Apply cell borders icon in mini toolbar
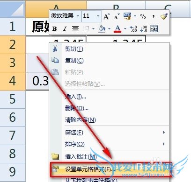Image resolution: width=191 pixels, height=182 pixels. (86, 29)
